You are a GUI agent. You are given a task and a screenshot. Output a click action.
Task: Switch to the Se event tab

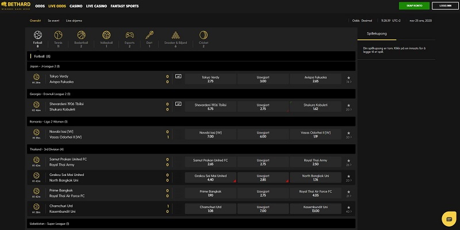click(x=53, y=21)
